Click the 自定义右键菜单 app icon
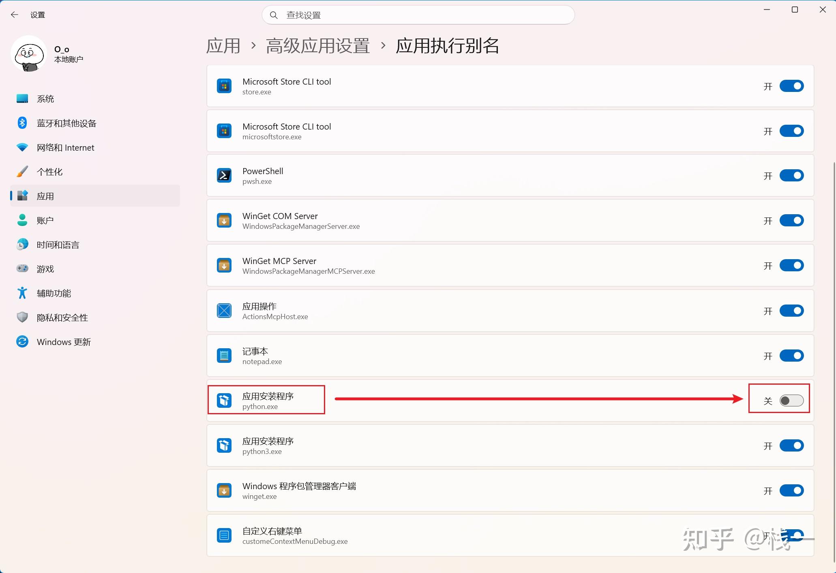The width and height of the screenshot is (836, 573). click(x=224, y=535)
